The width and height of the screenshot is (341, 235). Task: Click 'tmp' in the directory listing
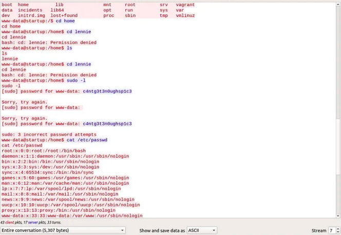[164, 15]
